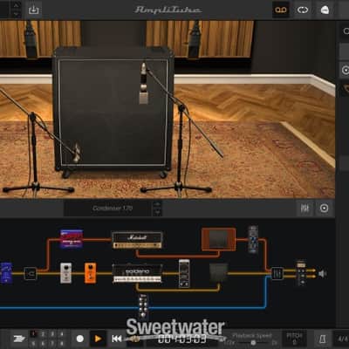Click the speaker view circle icon
The height and width of the screenshot is (349, 349).
tap(324, 209)
